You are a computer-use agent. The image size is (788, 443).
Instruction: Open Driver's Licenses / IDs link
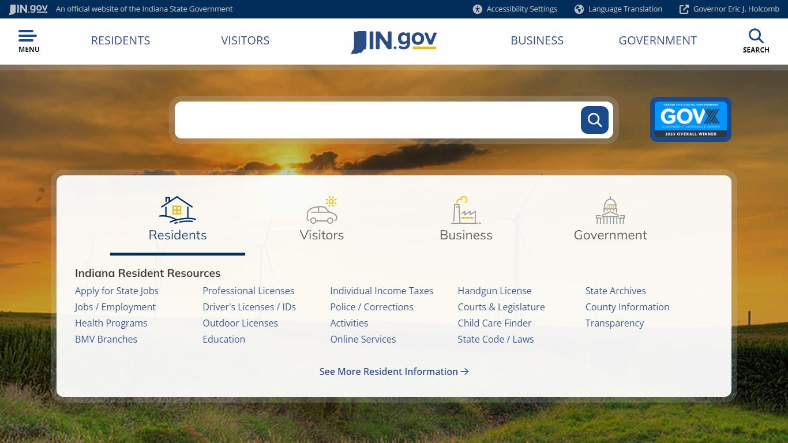(x=249, y=307)
